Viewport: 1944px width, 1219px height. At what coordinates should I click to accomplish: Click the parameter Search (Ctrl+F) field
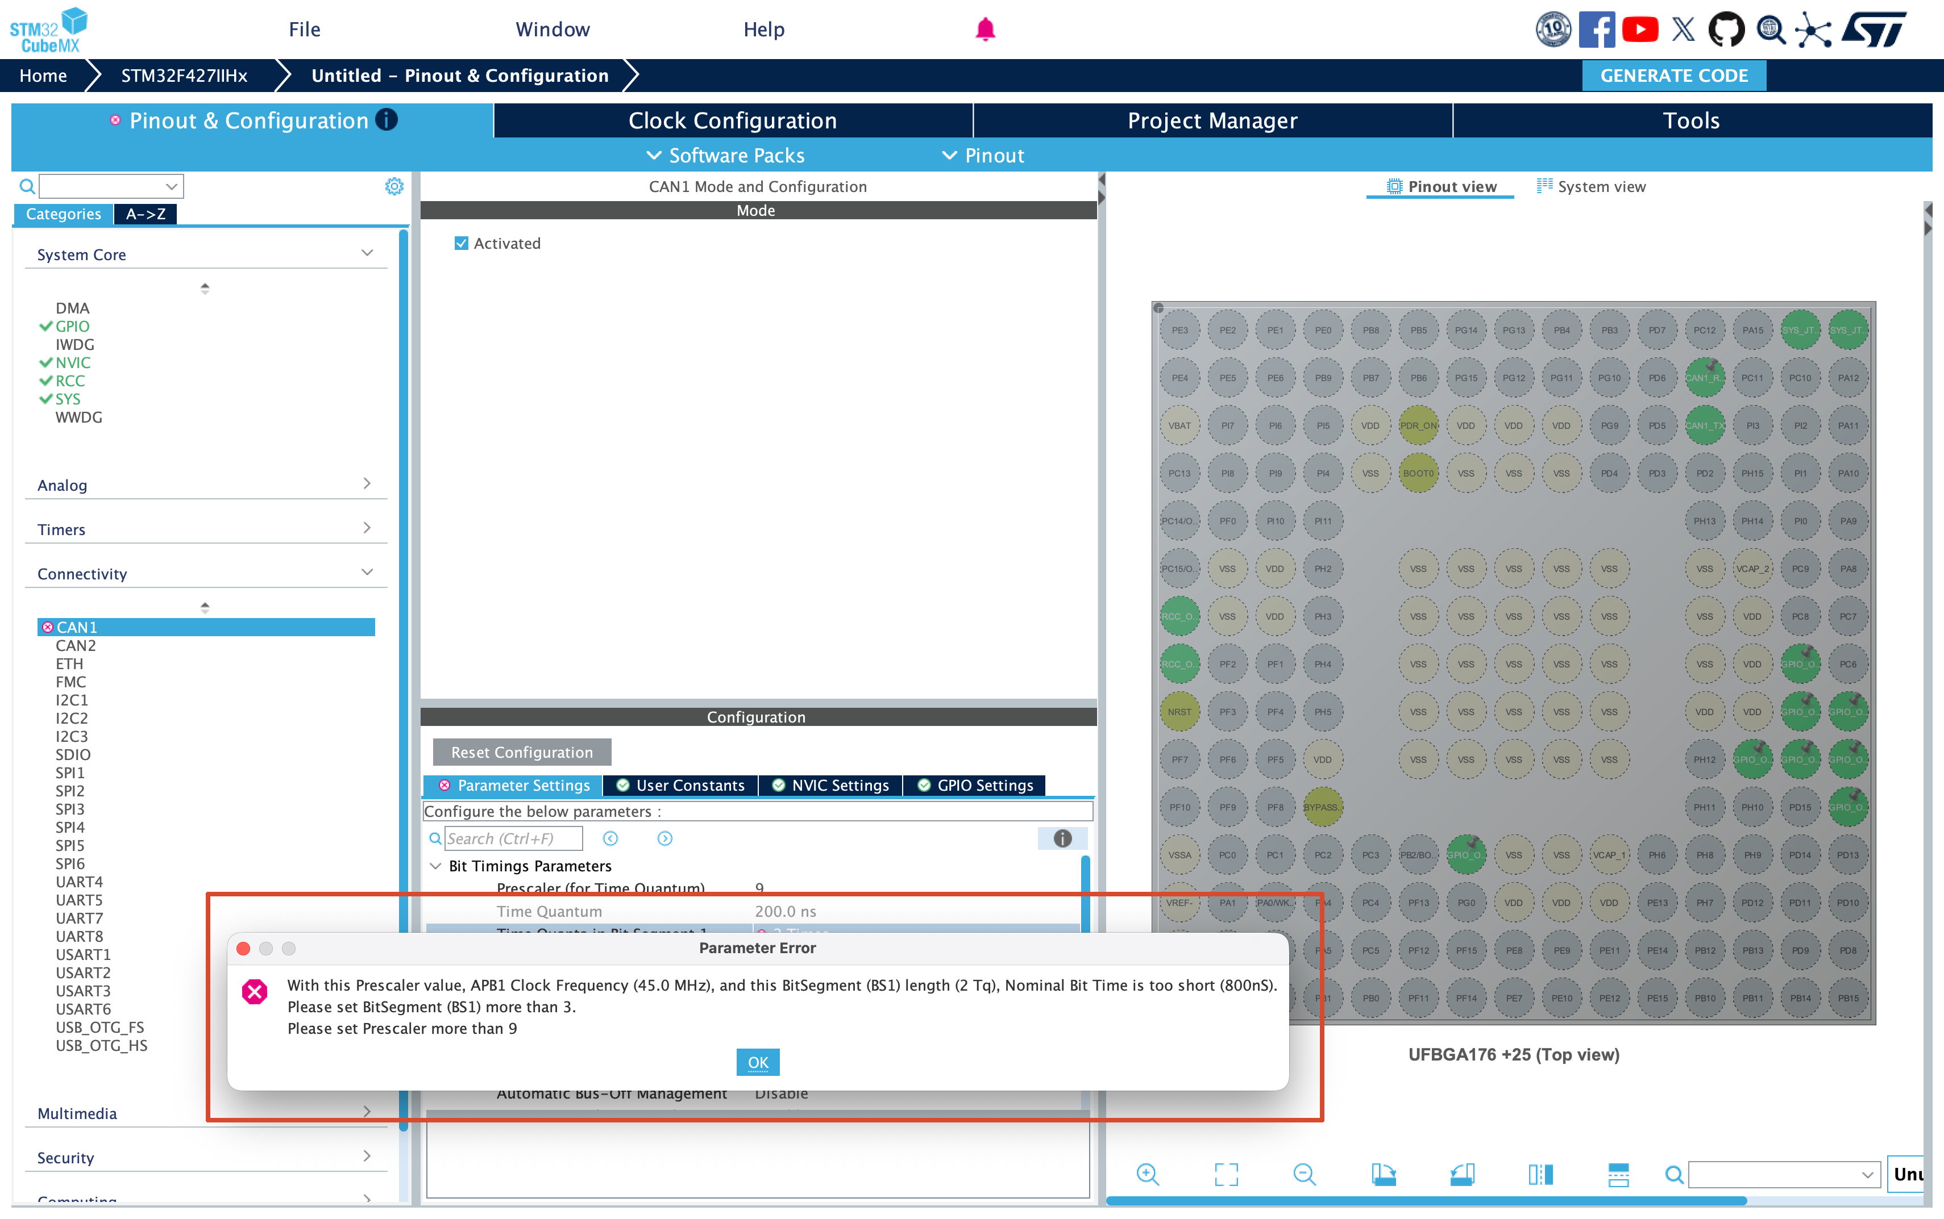[513, 838]
